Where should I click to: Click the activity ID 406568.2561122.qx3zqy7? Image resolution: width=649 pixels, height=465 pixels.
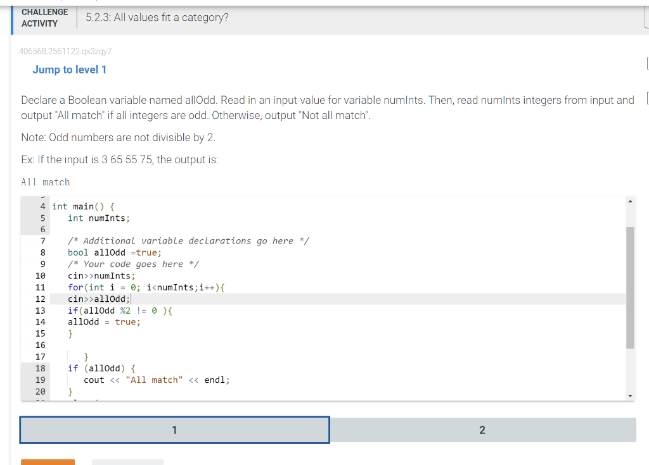pos(65,52)
